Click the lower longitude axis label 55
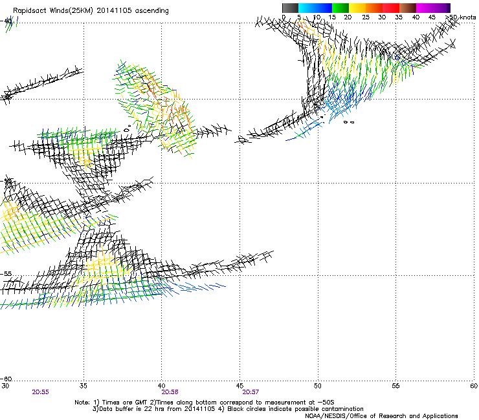 click(x=395, y=386)
